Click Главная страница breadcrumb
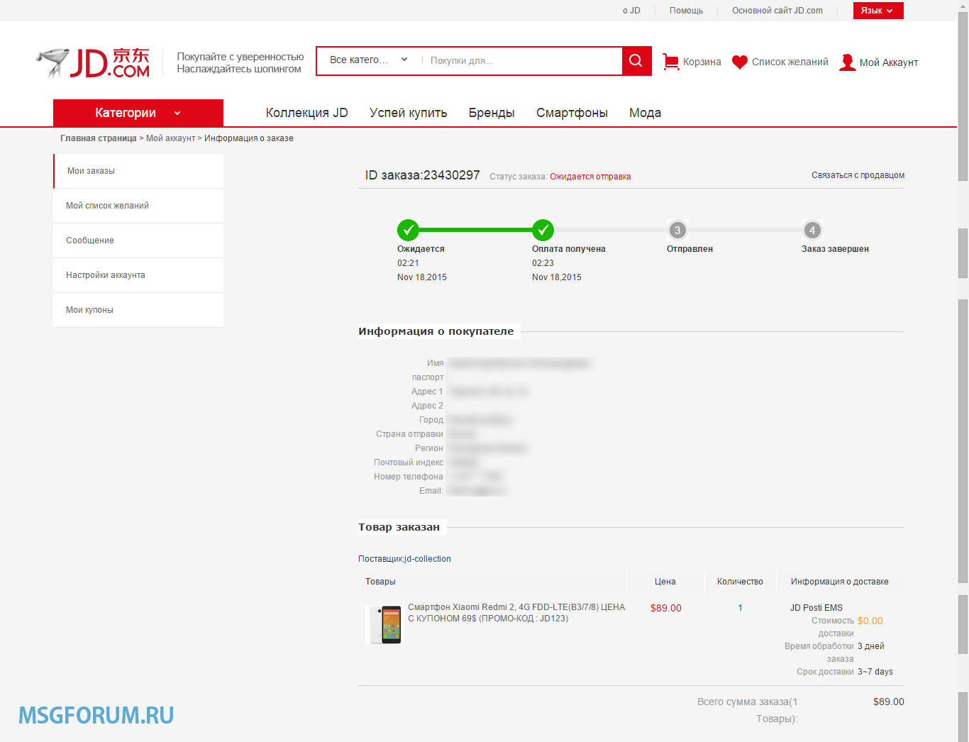The height and width of the screenshot is (742, 969). (99, 138)
